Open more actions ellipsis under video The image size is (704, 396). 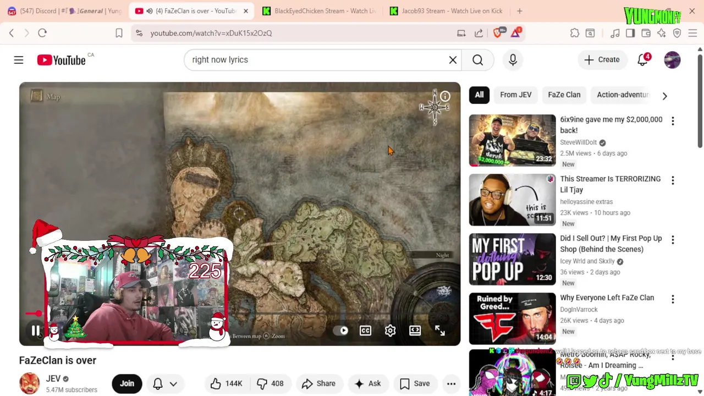pyautogui.click(x=451, y=383)
